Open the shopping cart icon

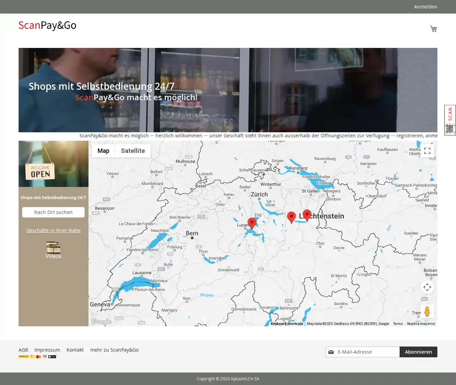coord(433,29)
